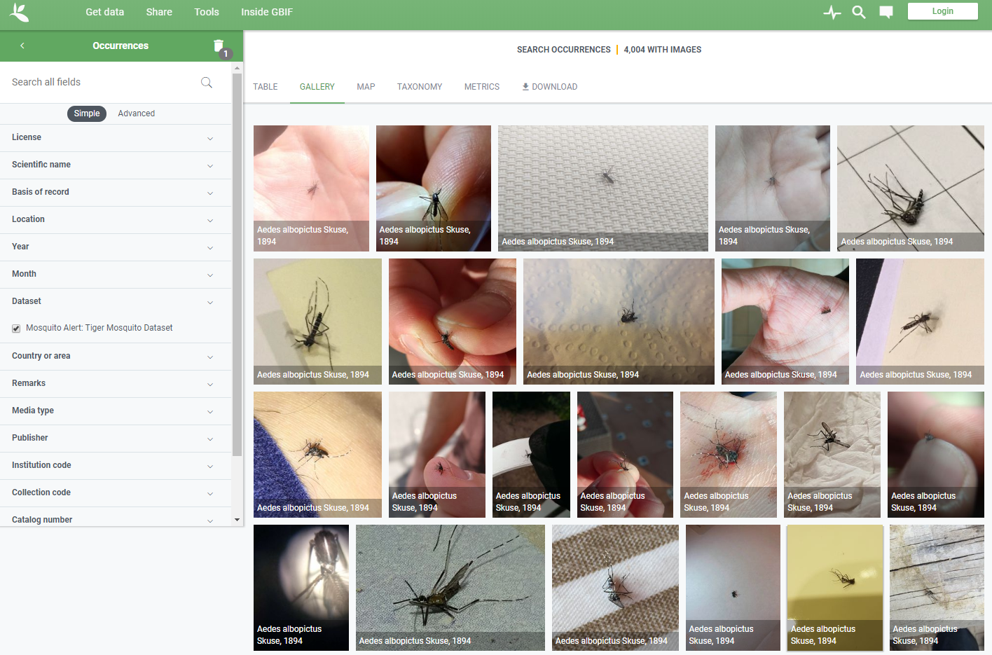The height and width of the screenshot is (655, 992).
Task: Uncheck Mosquito Alert: Tiger Mosquito Dataset
Action: coord(16,328)
